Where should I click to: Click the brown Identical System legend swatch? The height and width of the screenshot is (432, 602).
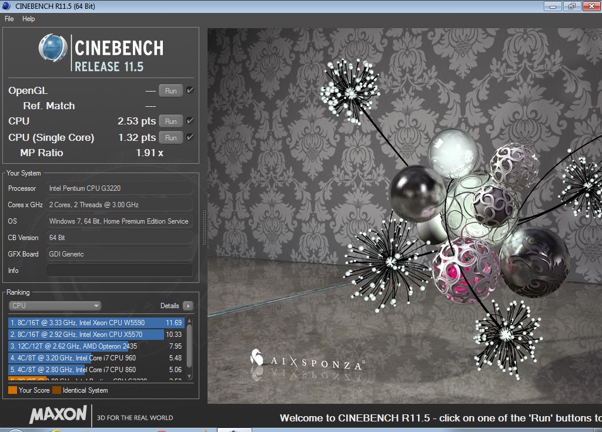pyautogui.click(x=57, y=390)
